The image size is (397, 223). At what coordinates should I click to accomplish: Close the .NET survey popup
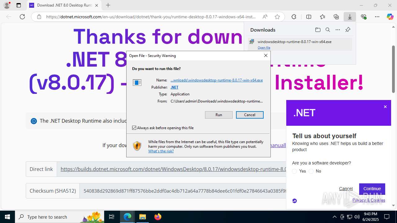[x=385, y=107]
